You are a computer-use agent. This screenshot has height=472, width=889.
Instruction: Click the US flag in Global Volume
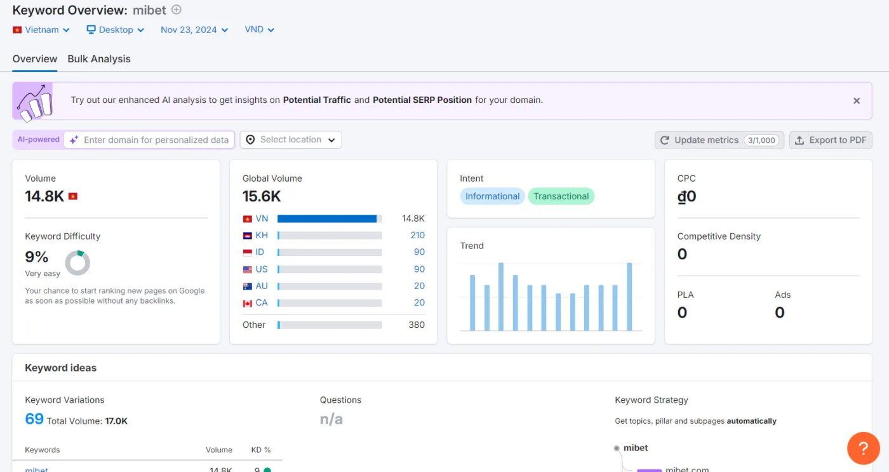[248, 269]
